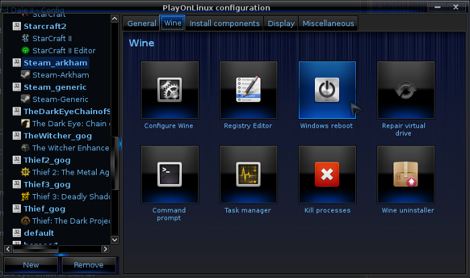Image resolution: width=470 pixels, height=278 pixels.
Task: Launch the Registry Editor
Action: pyautogui.click(x=248, y=90)
